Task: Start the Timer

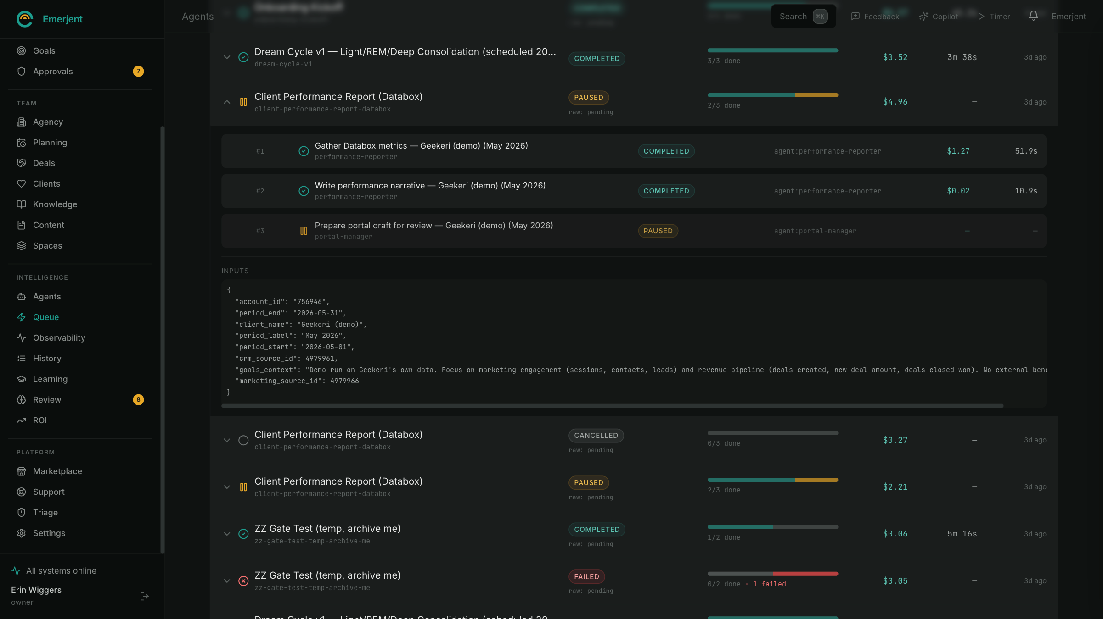Action: coord(994,17)
